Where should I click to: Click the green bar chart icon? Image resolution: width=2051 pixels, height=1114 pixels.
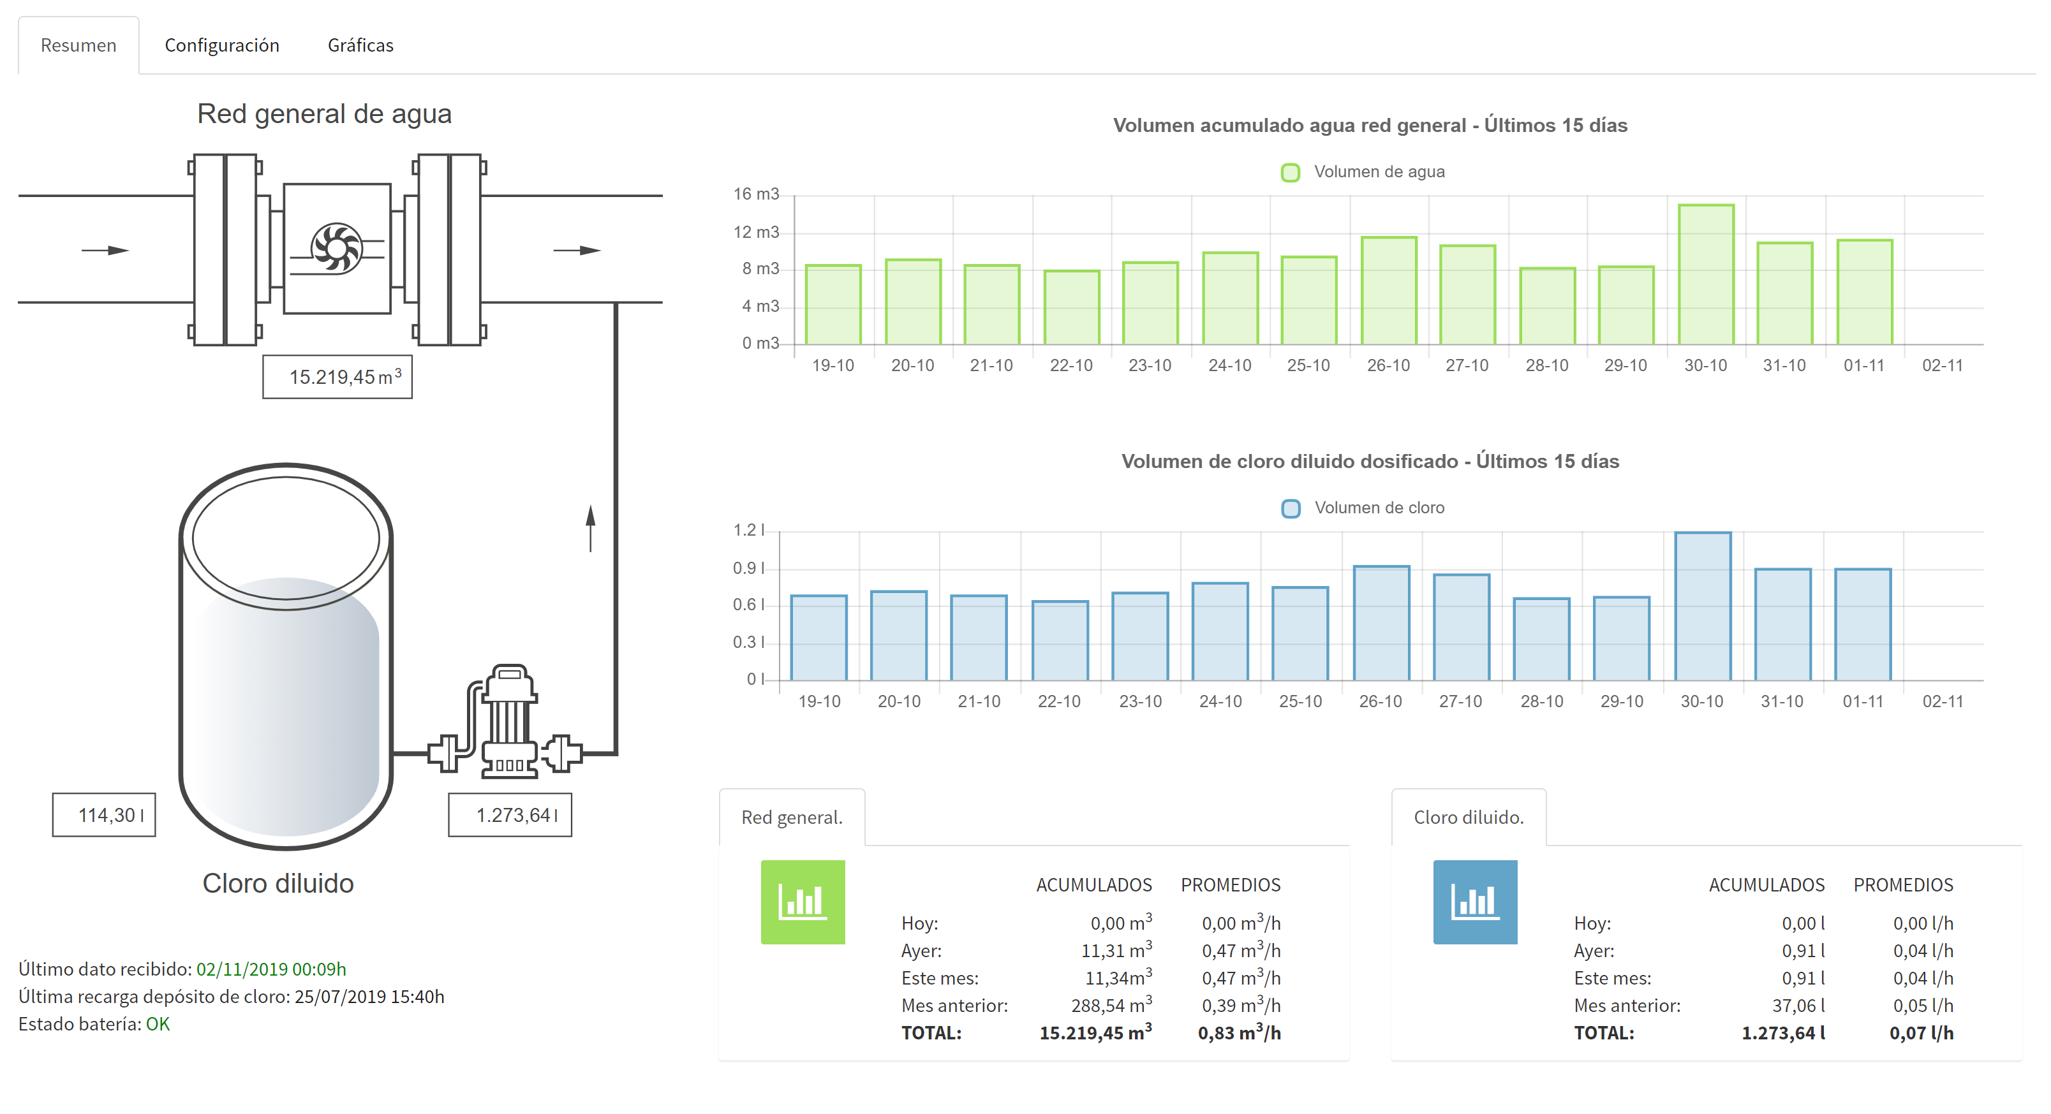tap(803, 902)
